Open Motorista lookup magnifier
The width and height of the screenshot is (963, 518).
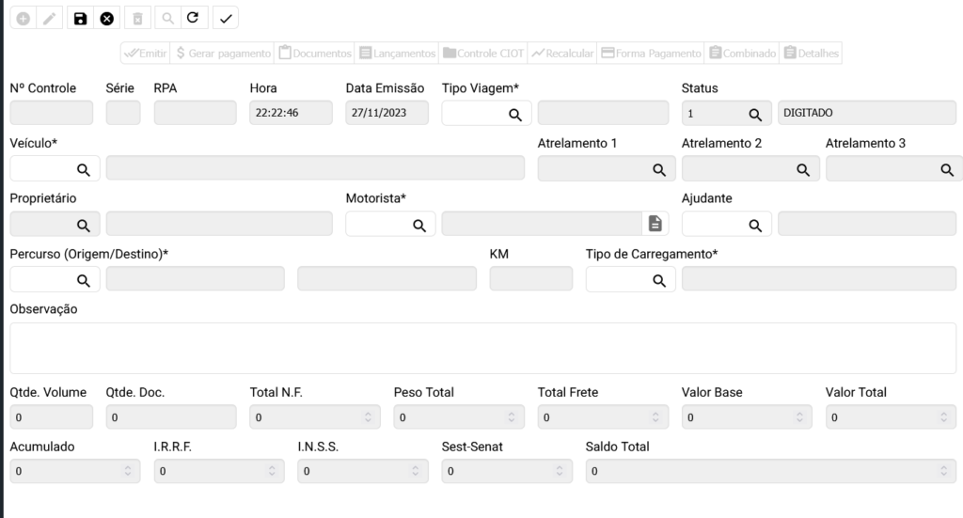click(x=419, y=225)
